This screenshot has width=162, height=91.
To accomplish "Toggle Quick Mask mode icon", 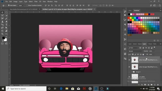I will point(2,44).
